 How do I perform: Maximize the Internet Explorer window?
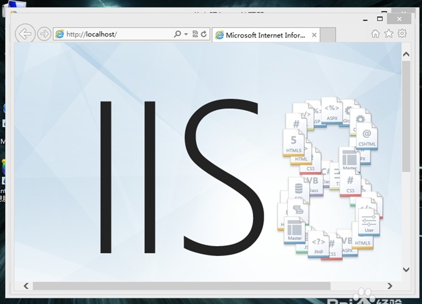click(380, 19)
